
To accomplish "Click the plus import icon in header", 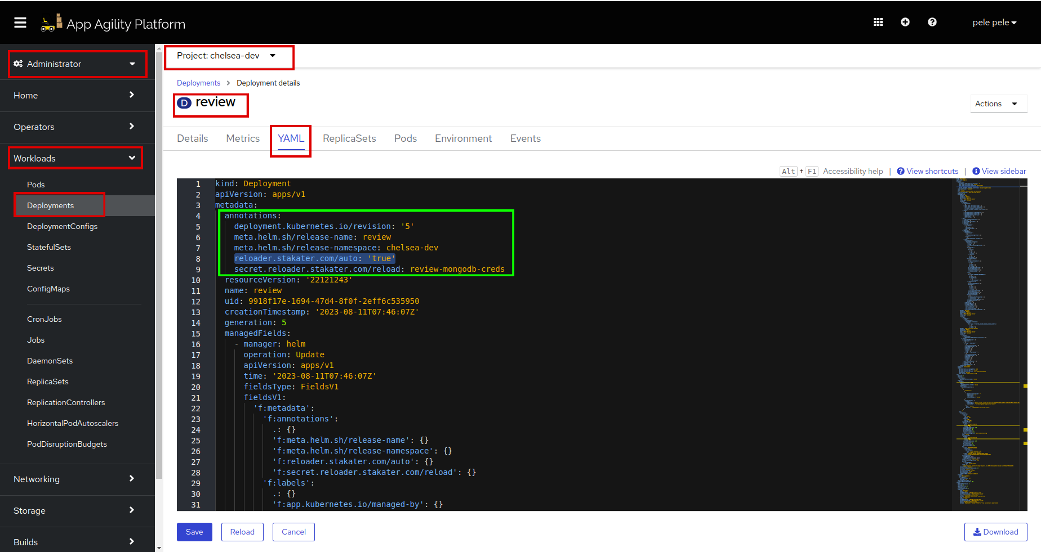I will click(905, 22).
